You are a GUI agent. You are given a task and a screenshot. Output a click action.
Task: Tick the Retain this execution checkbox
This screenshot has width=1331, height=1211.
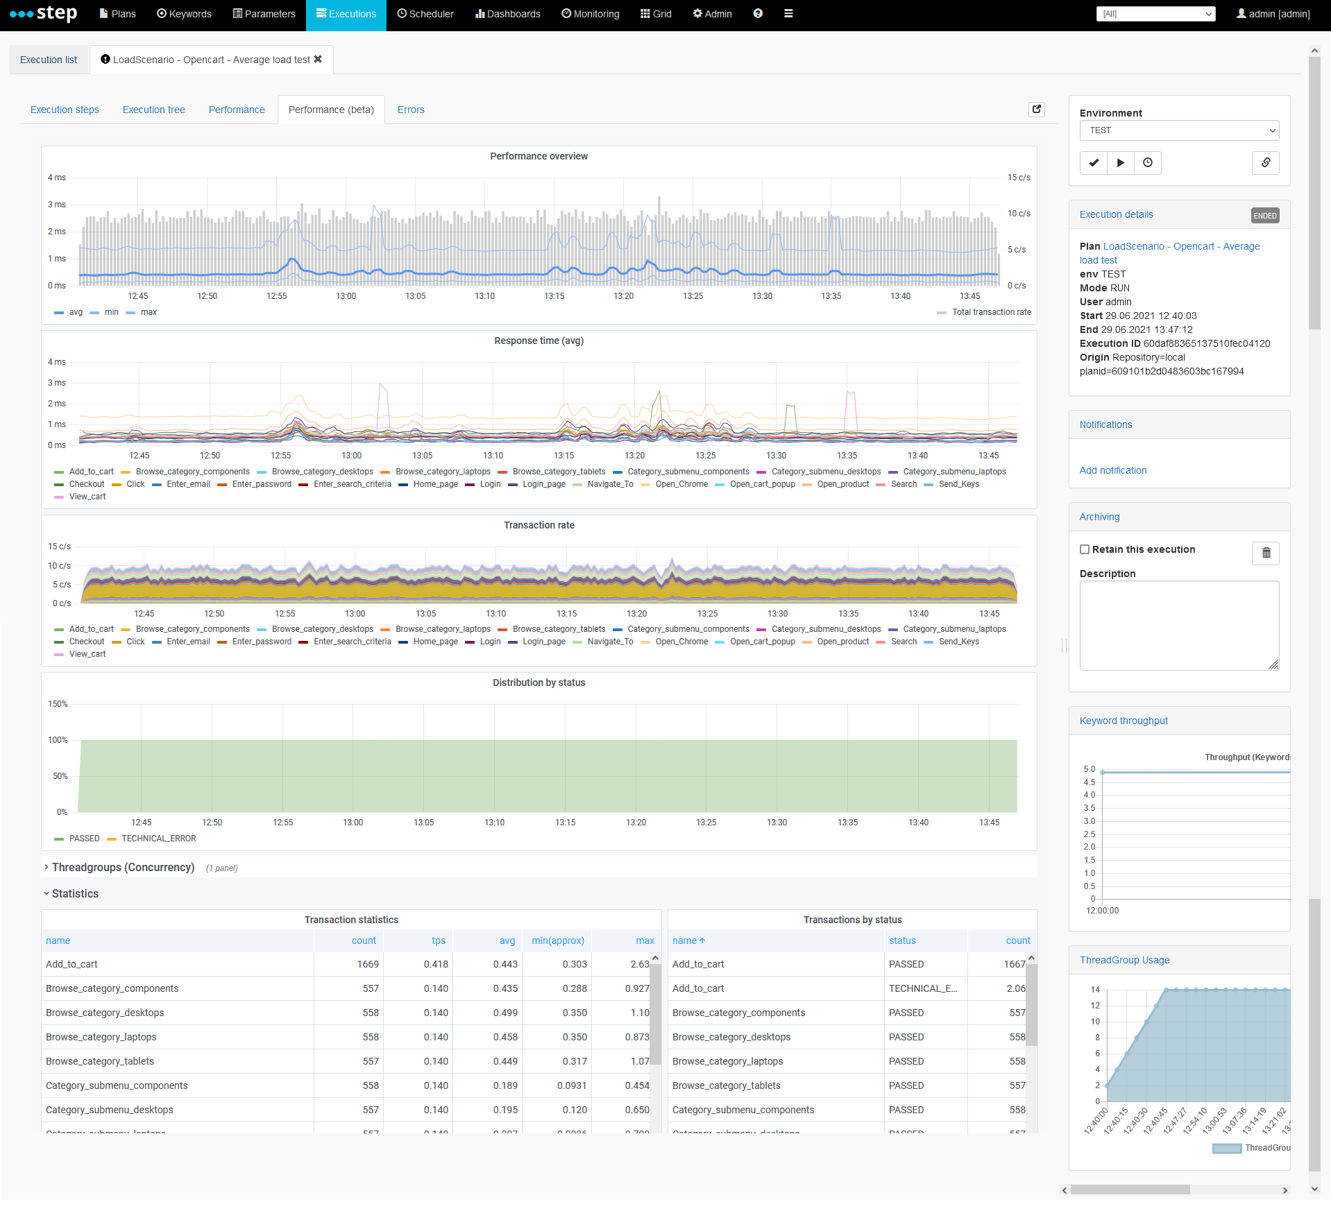pyautogui.click(x=1085, y=549)
